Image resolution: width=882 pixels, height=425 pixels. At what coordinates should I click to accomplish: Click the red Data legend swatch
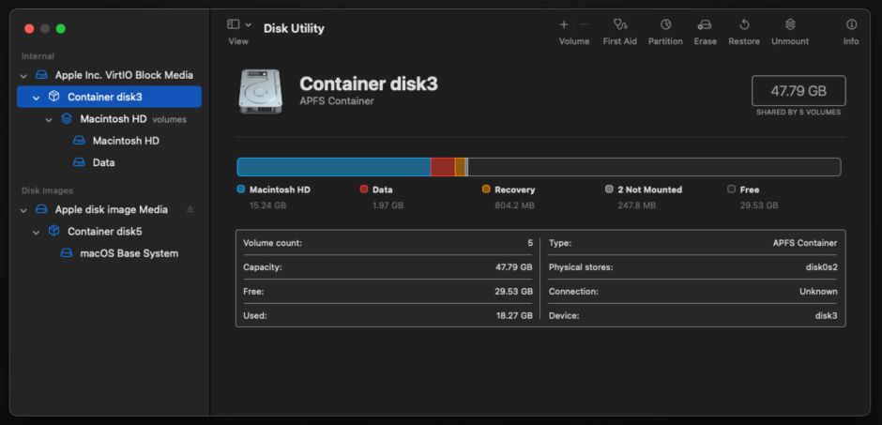click(x=363, y=190)
